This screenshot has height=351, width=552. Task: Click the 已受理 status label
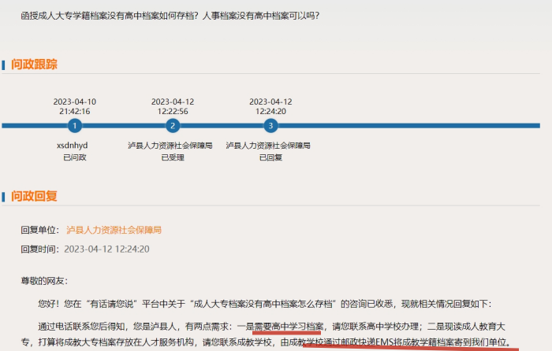coord(173,157)
